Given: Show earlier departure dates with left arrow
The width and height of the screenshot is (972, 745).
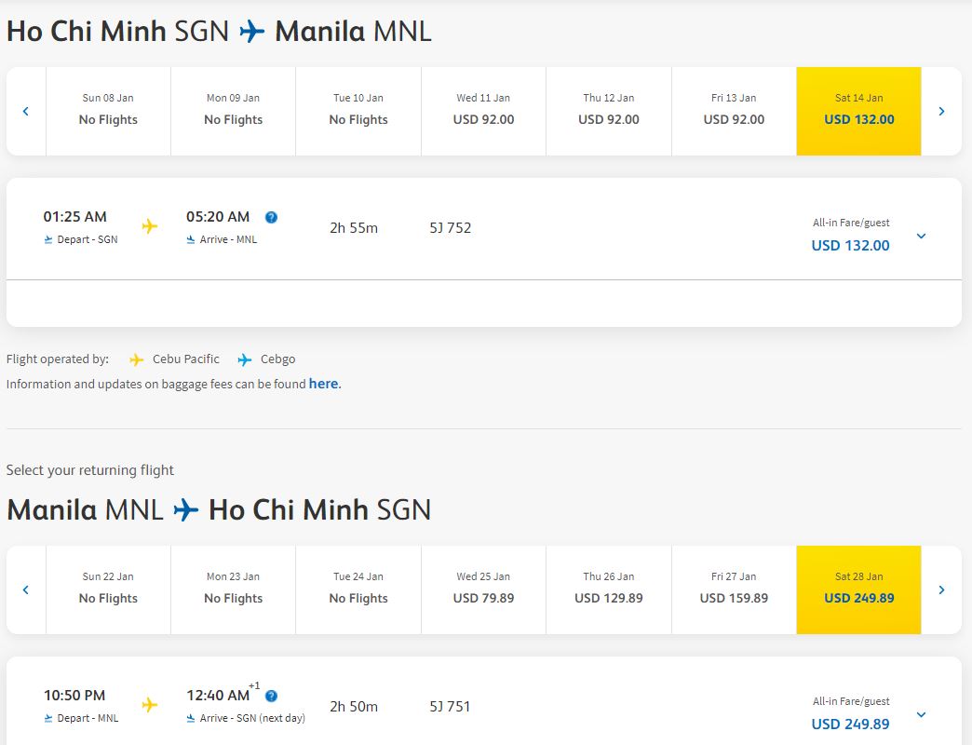Looking at the screenshot, I should [26, 111].
